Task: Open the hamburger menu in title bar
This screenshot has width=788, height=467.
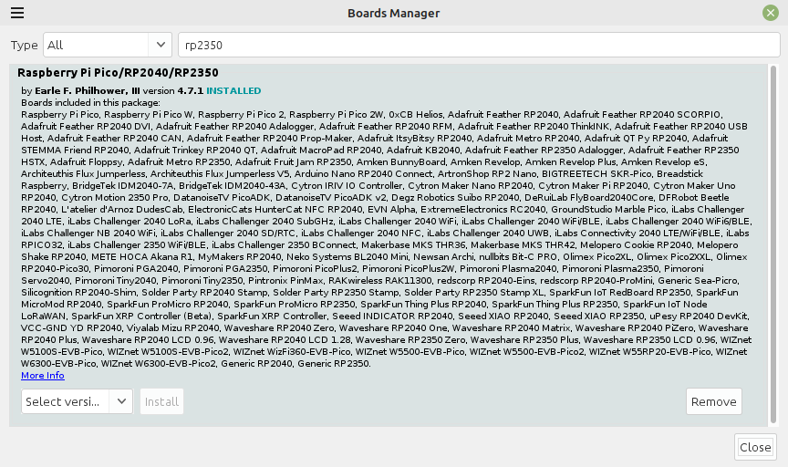Action: point(17,13)
